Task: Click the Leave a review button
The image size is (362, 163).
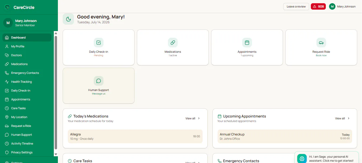Action: [x=296, y=6]
